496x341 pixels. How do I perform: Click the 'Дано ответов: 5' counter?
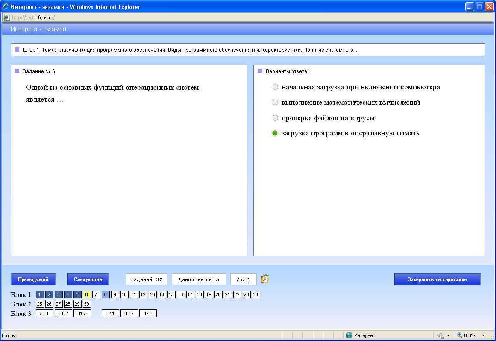pyautogui.click(x=199, y=279)
